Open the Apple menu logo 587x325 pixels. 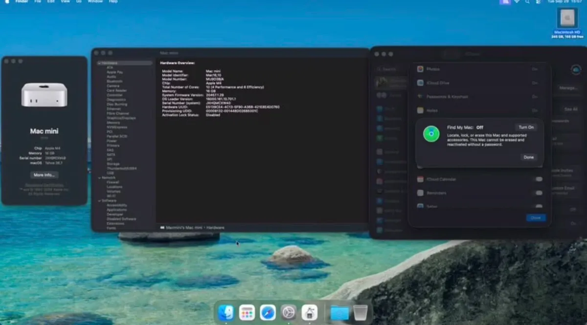[7, 2]
